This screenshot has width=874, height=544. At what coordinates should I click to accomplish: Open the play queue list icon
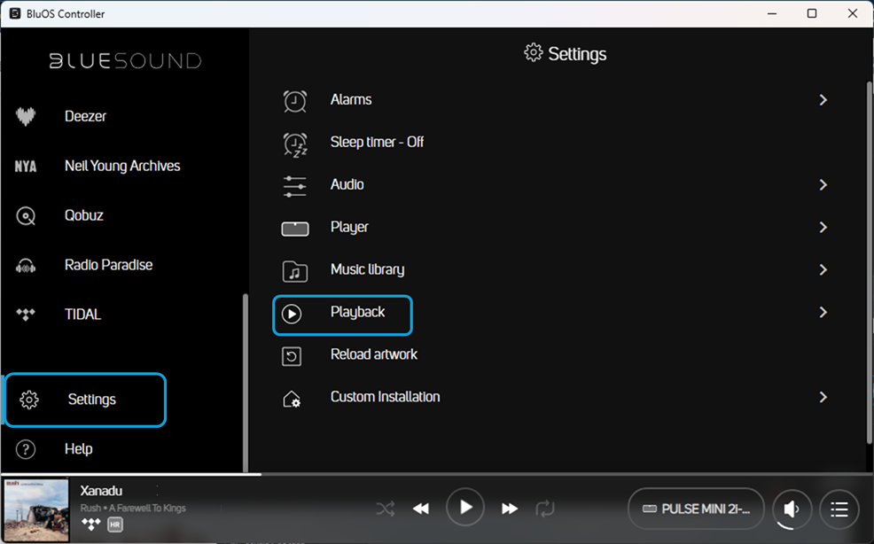[x=839, y=509]
